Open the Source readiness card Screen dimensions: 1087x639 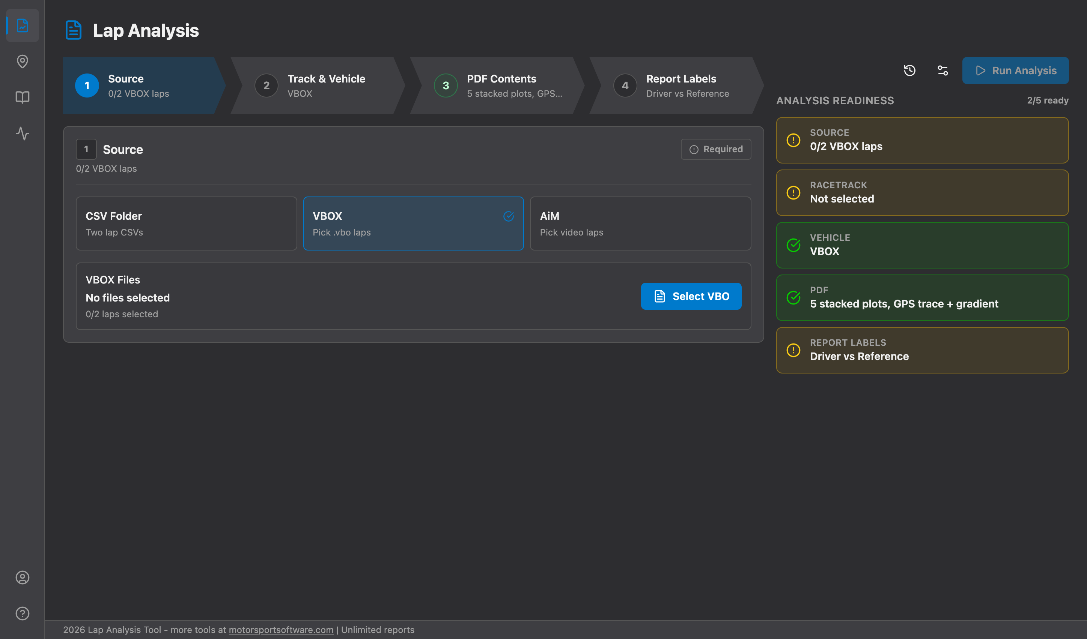922,140
